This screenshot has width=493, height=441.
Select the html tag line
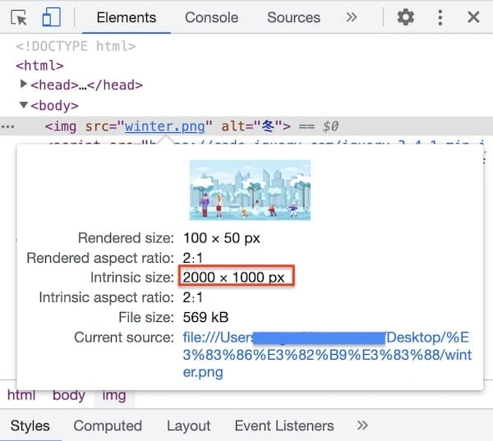point(40,66)
